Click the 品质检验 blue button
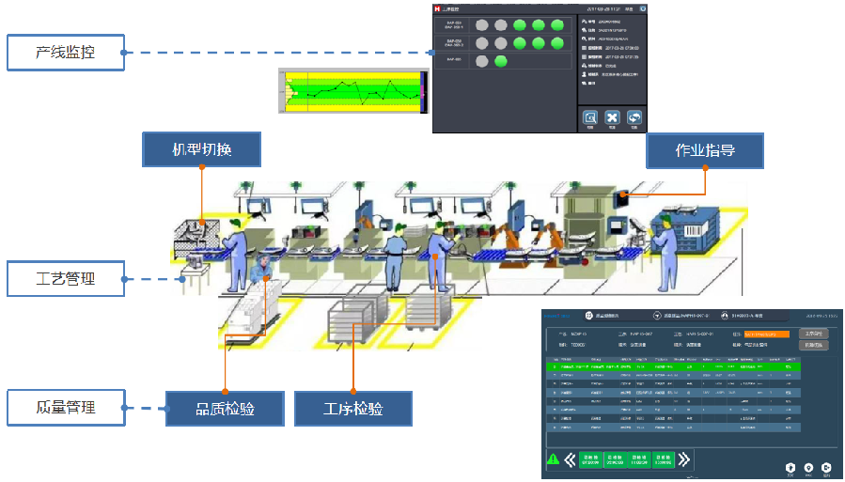Viewport: 845px width, 482px height. [225, 409]
